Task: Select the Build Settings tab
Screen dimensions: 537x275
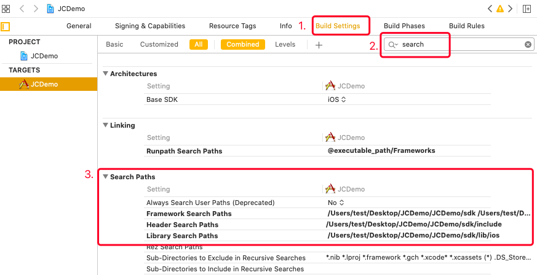Action: [338, 26]
